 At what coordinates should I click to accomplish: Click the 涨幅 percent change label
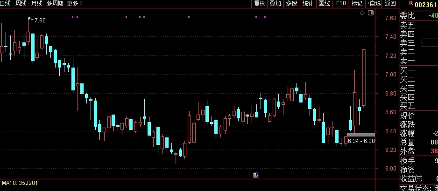(408, 133)
